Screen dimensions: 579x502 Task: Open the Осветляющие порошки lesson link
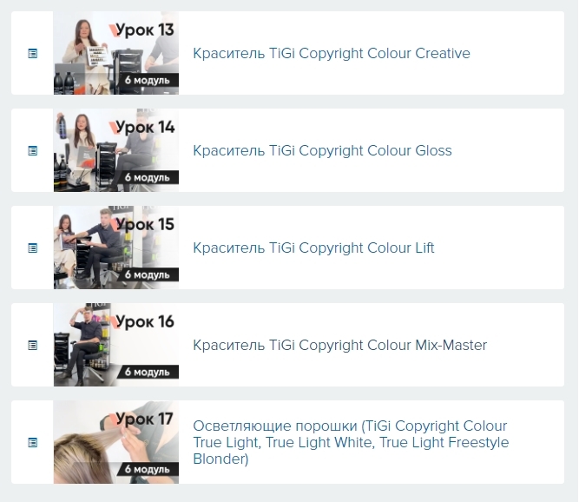(351, 442)
